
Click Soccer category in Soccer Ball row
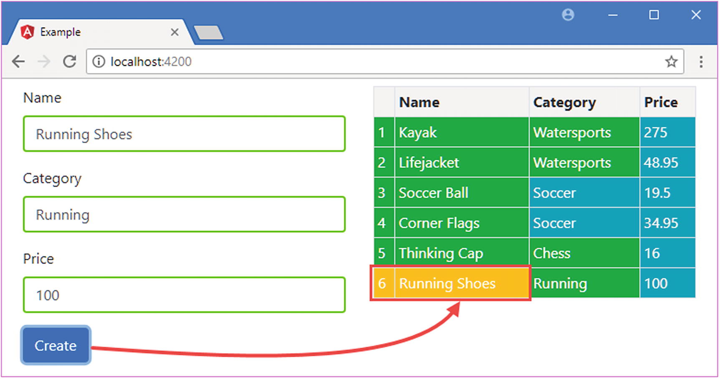tap(584, 193)
